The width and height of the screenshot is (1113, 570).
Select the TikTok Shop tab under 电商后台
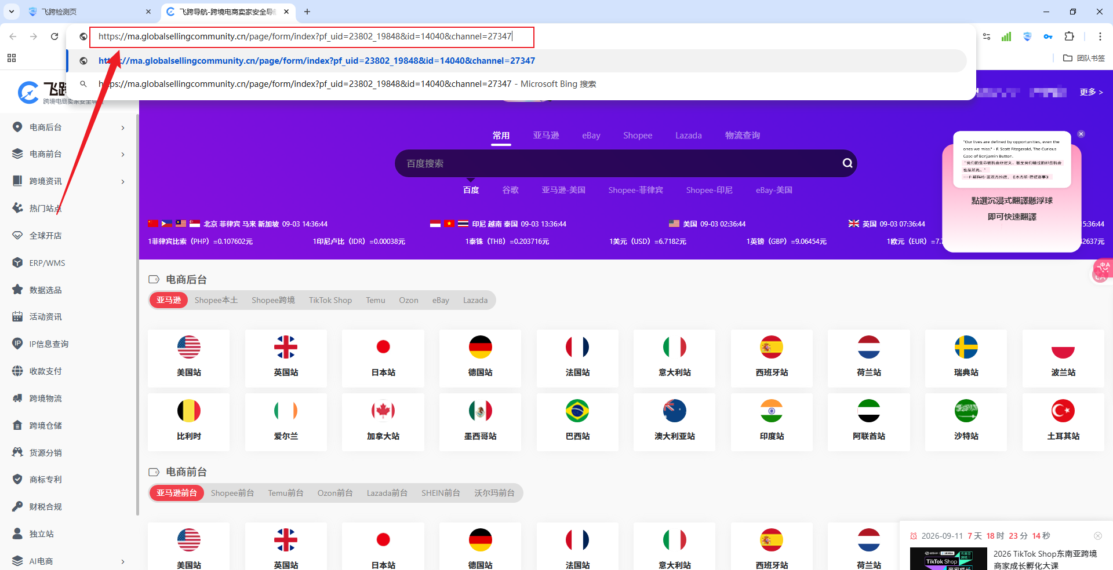(330, 300)
